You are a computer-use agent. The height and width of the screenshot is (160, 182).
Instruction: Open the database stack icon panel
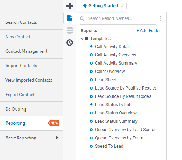(x=70, y=30)
